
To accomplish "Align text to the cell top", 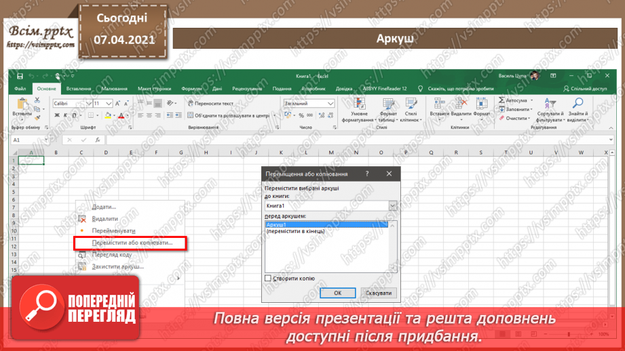I will [x=140, y=103].
